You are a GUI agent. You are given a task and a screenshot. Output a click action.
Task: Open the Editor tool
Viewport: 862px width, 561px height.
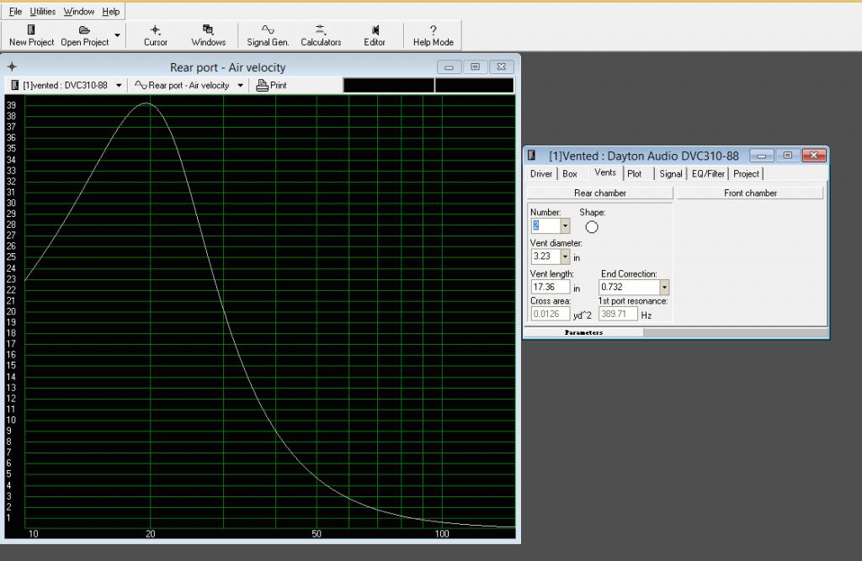coord(375,35)
